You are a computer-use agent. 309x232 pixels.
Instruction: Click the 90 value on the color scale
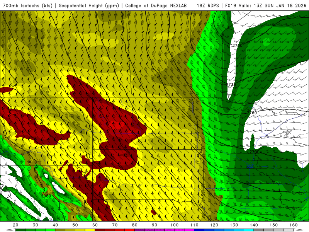coord(154,225)
